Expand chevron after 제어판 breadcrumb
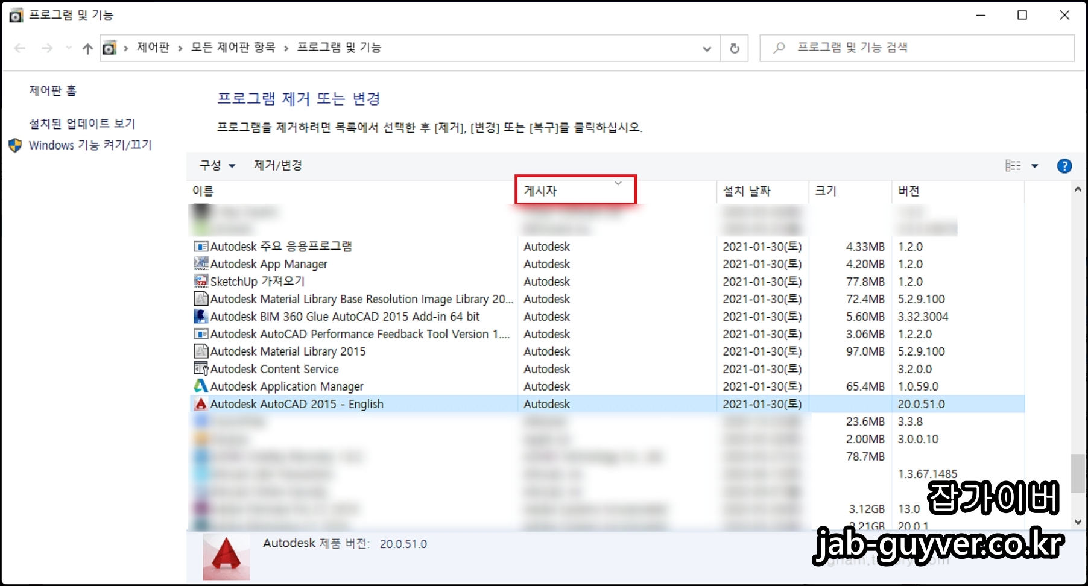The width and height of the screenshot is (1088, 586). pyautogui.click(x=180, y=48)
